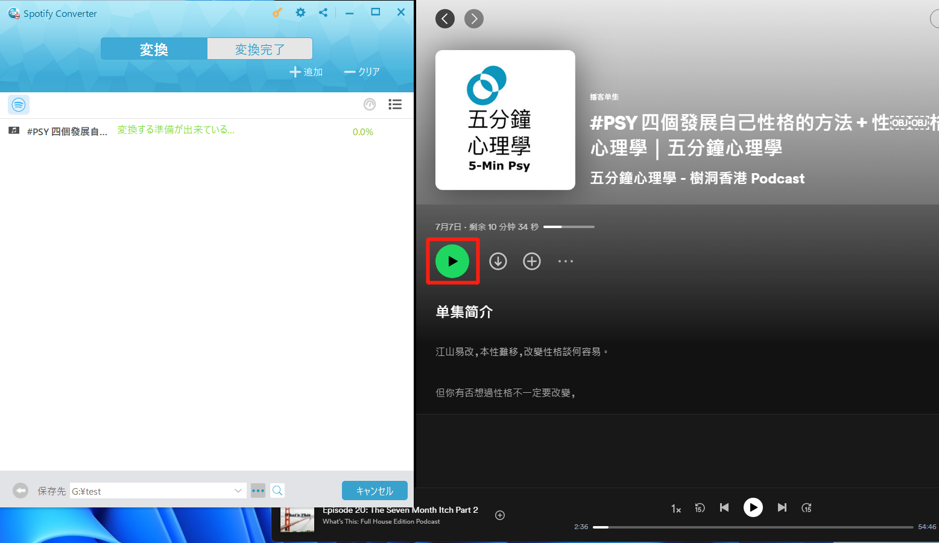This screenshot has height=543, width=939.
Task: Click the Spotify logo icon in converter
Action: pyautogui.click(x=19, y=105)
